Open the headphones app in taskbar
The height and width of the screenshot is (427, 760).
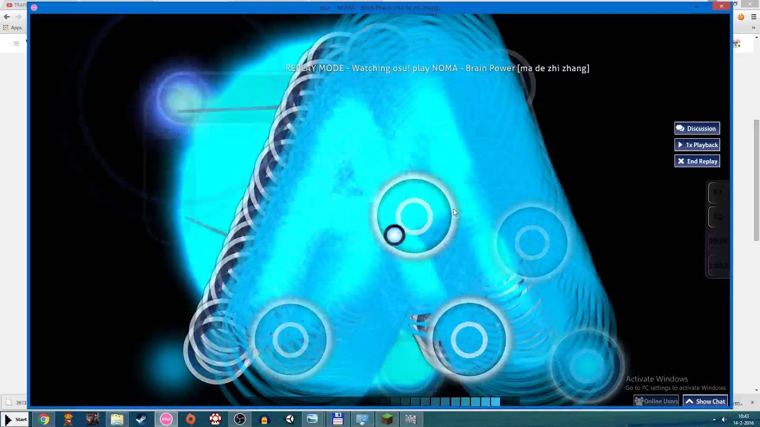pos(264,419)
